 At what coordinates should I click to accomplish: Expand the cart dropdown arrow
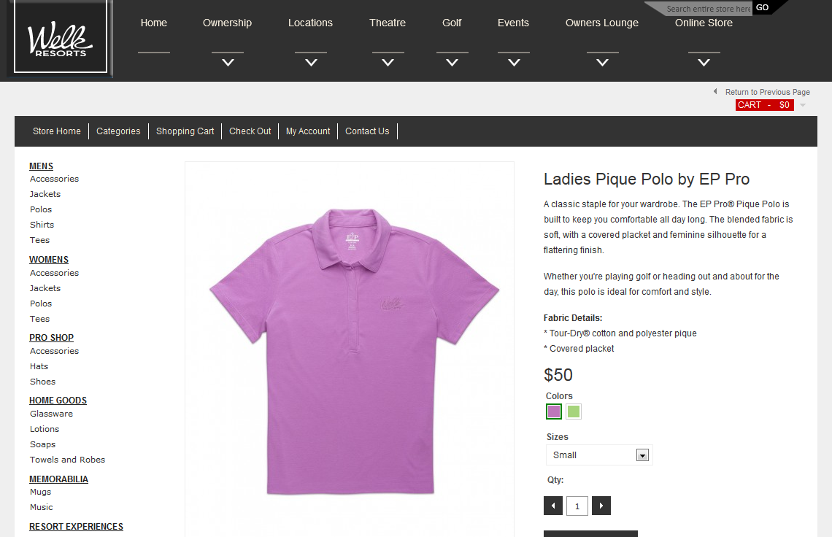(803, 105)
